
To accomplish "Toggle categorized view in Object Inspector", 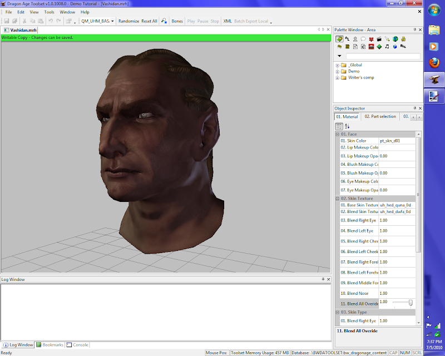I will [x=339, y=126].
